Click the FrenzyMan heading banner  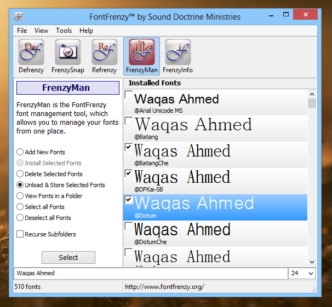point(68,88)
